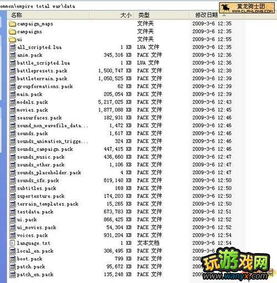Select the models.pack file icon
Image resolution: width=277 pixels, height=283 pixels.
click(13, 102)
